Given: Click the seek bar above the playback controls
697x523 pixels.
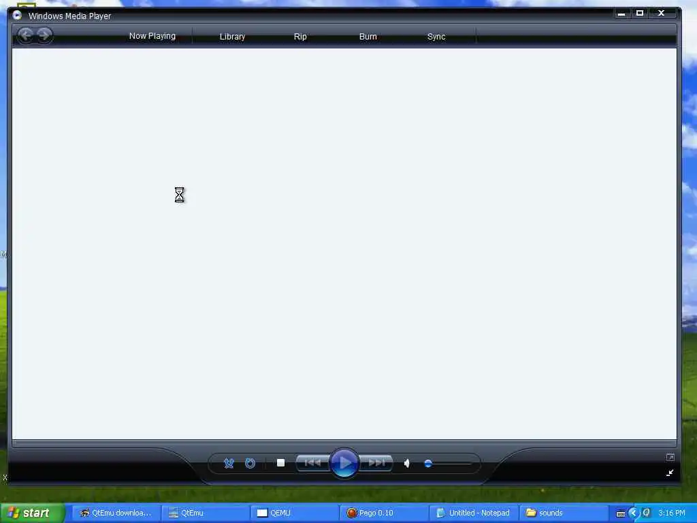Looking at the screenshot, I should 344,443.
